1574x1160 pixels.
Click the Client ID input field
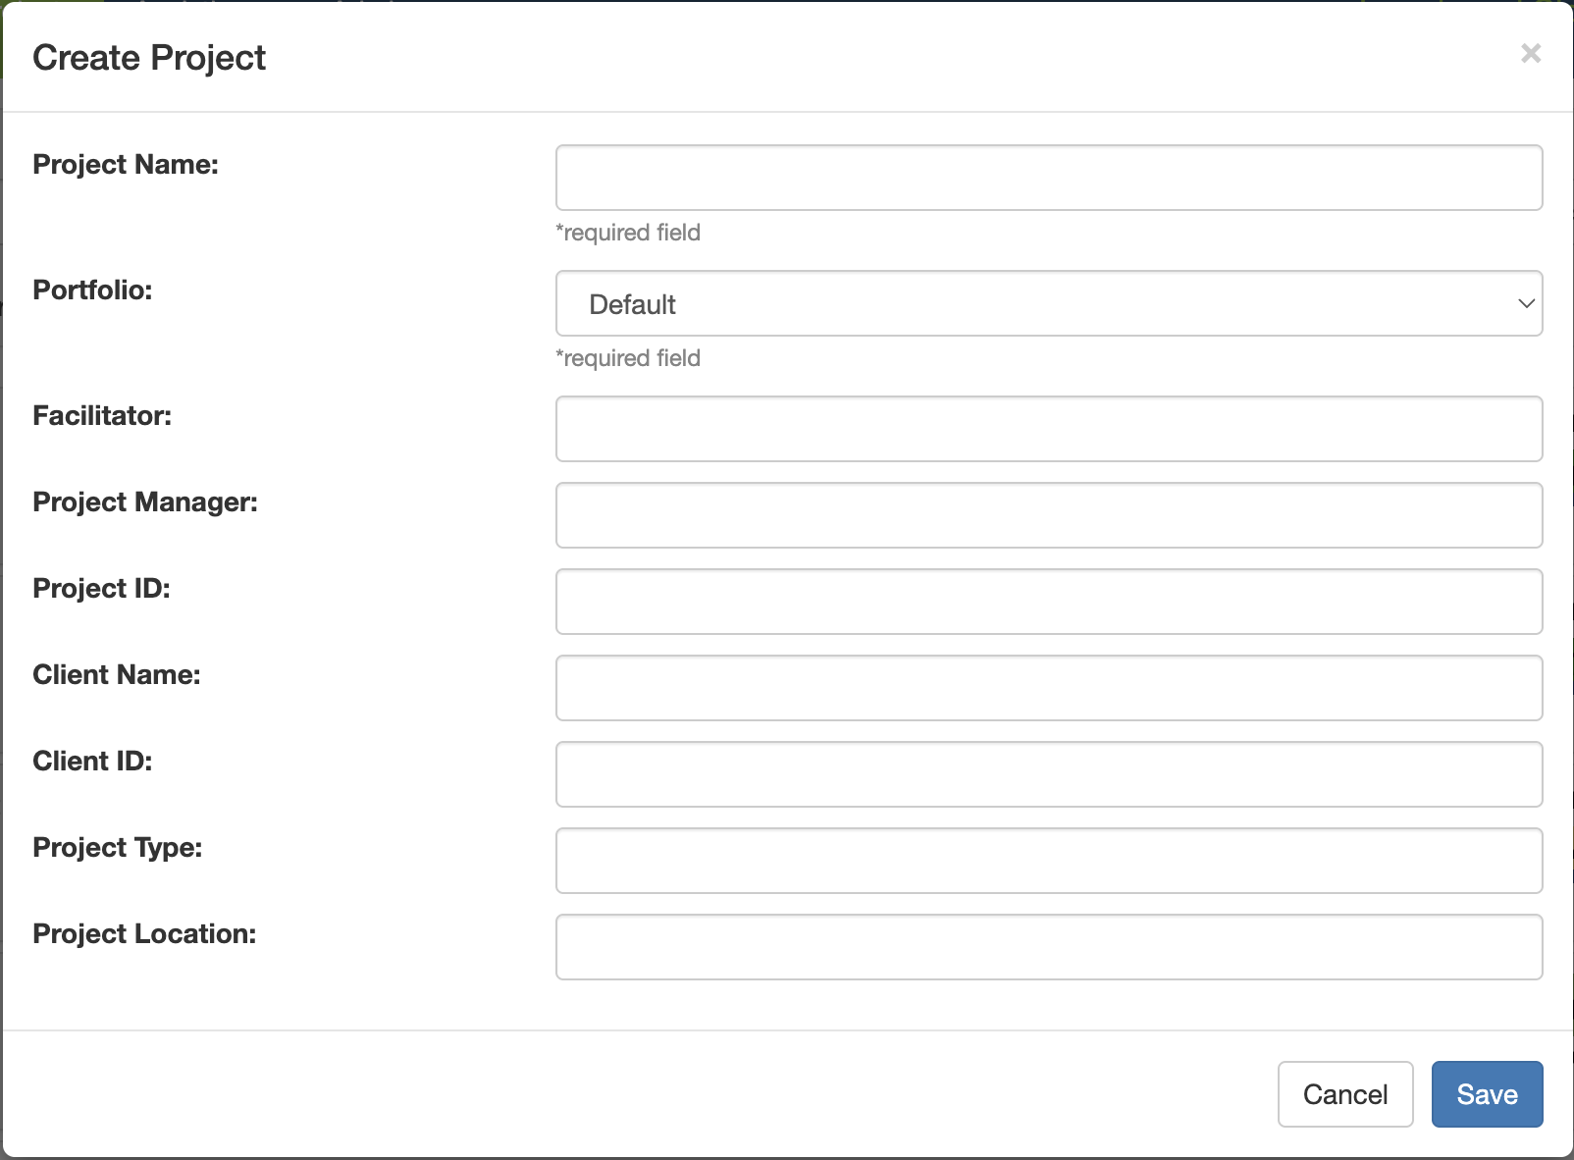pyautogui.click(x=1048, y=774)
